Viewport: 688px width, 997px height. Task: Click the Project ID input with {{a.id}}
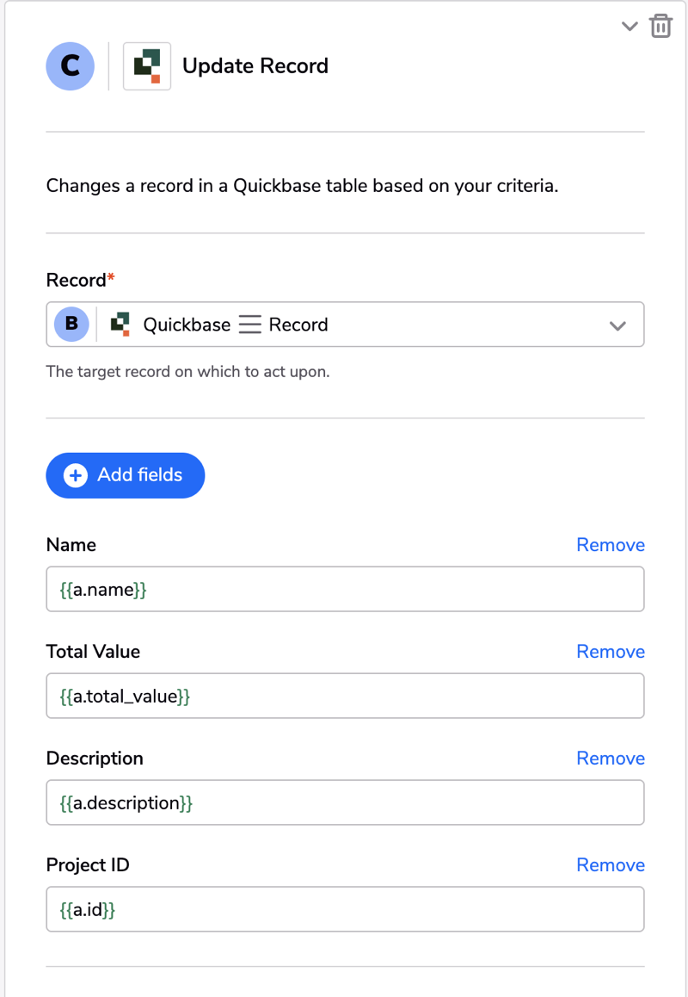(x=346, y=910)
